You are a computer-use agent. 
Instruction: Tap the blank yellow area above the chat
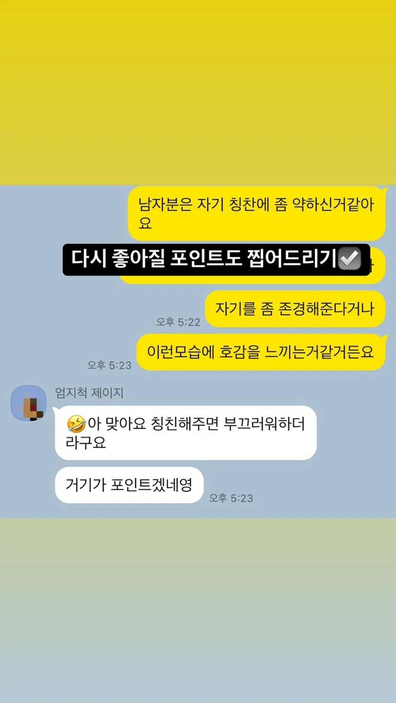[x=198, y=93]
